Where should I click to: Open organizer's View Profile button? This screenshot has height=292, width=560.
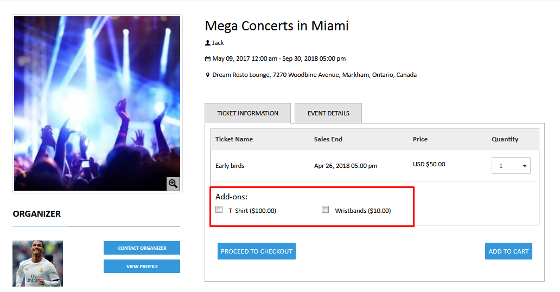[142, 267]
